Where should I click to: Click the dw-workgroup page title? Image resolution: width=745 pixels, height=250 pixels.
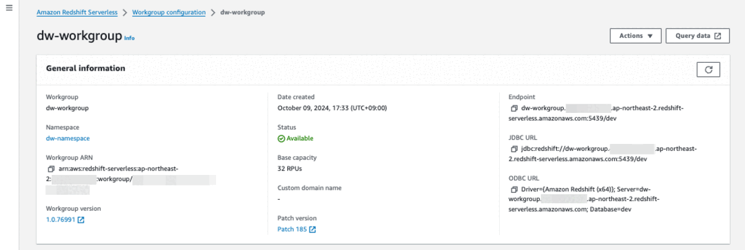tap(79, 37)
